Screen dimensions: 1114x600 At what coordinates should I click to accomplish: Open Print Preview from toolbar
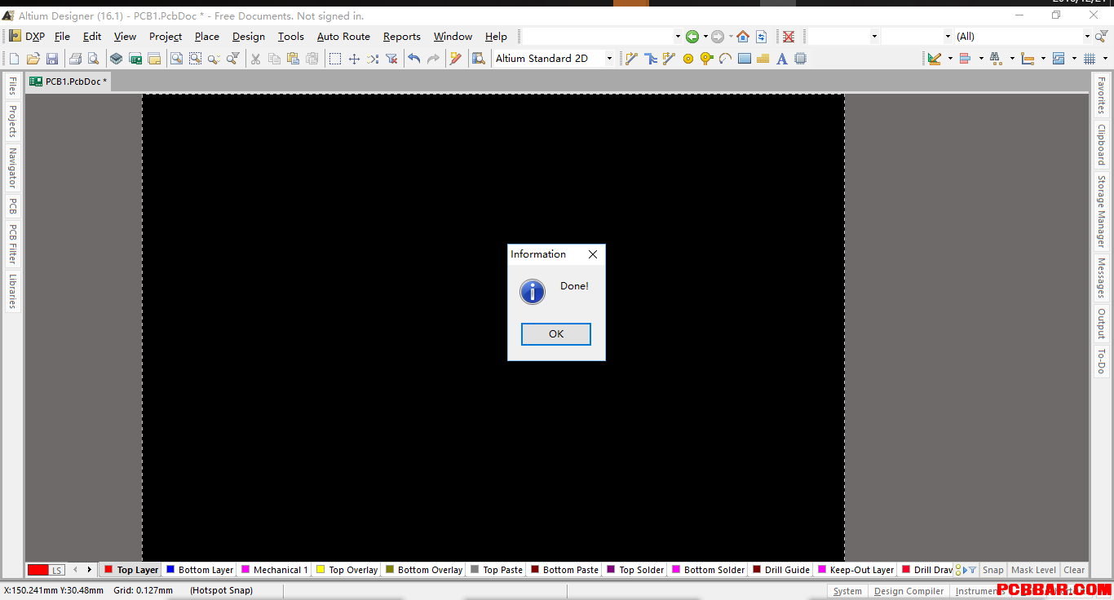[94, 59]
